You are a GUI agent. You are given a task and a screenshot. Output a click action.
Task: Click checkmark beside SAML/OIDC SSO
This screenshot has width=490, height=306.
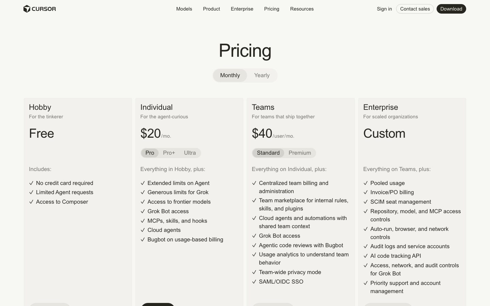[254, 282]
